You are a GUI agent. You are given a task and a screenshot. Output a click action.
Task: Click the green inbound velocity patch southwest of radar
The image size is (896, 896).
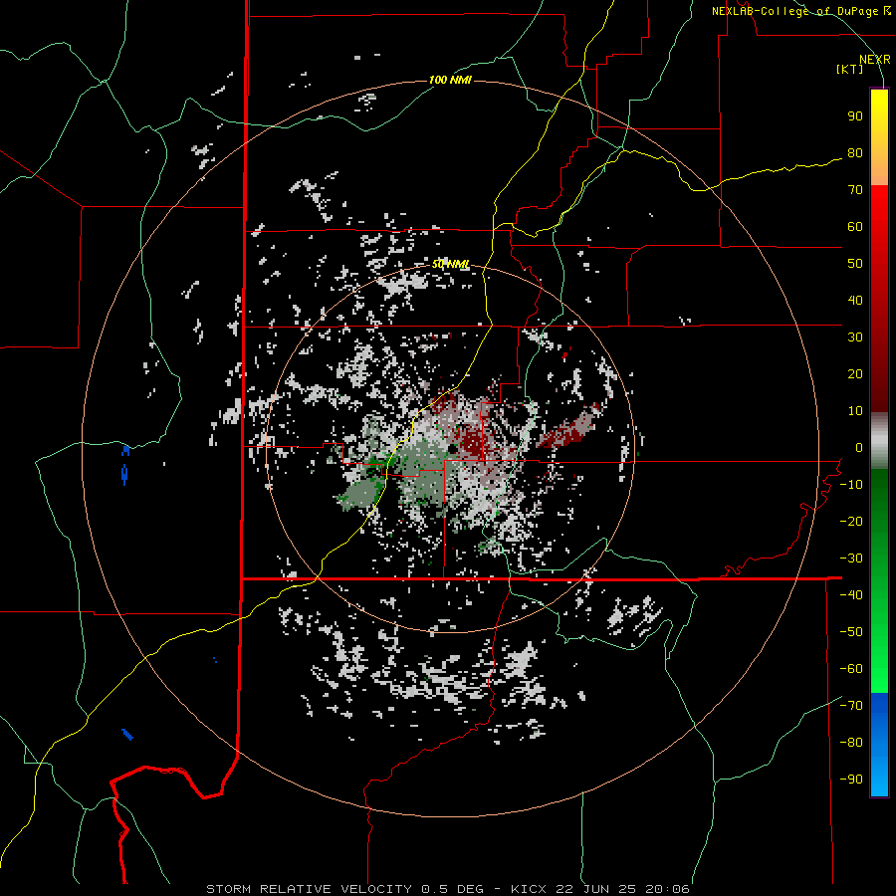360,493
